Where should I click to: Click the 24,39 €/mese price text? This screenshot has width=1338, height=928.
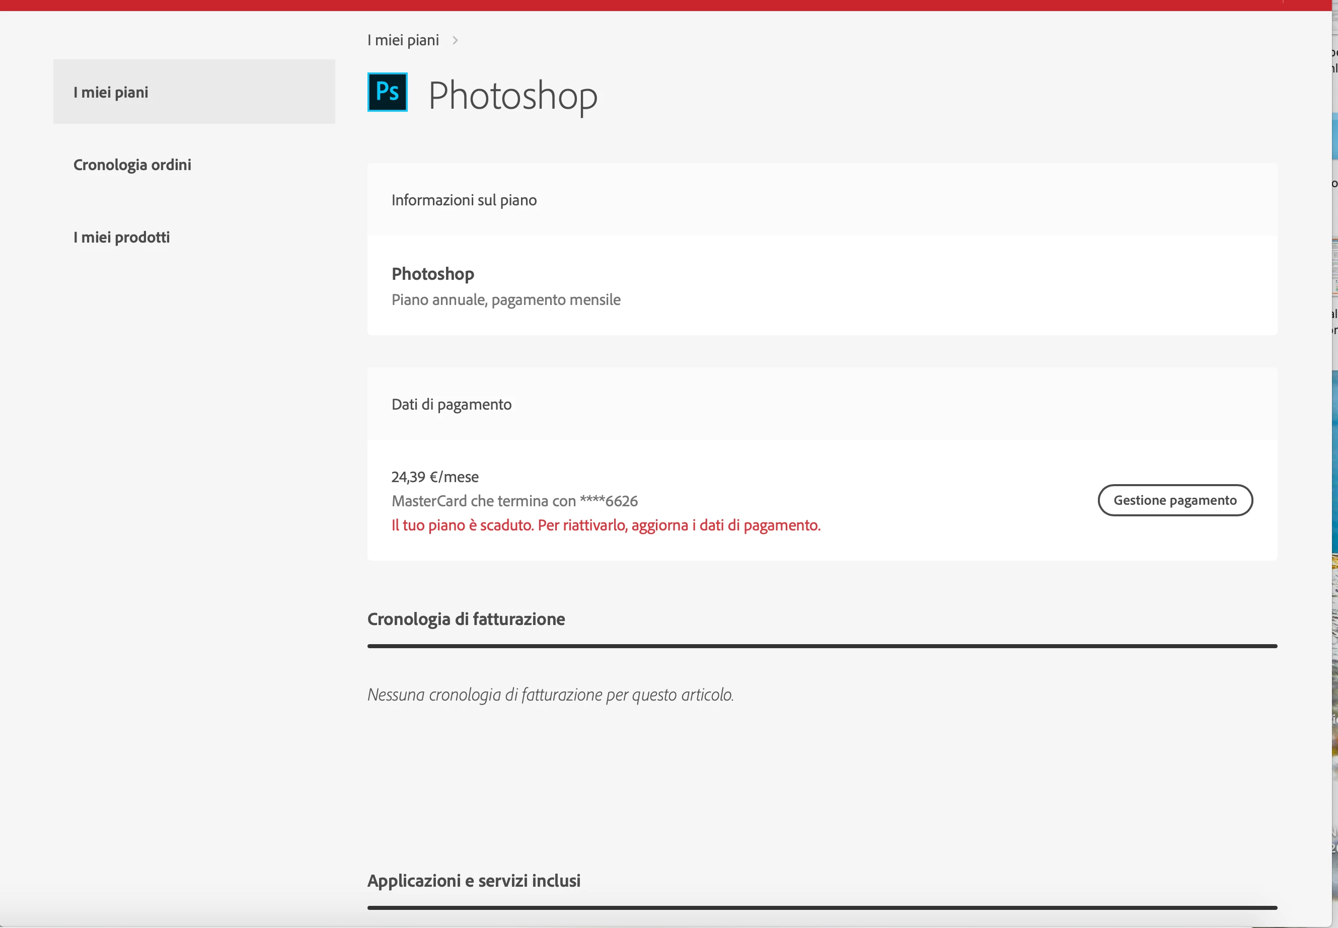click(435, 477)
